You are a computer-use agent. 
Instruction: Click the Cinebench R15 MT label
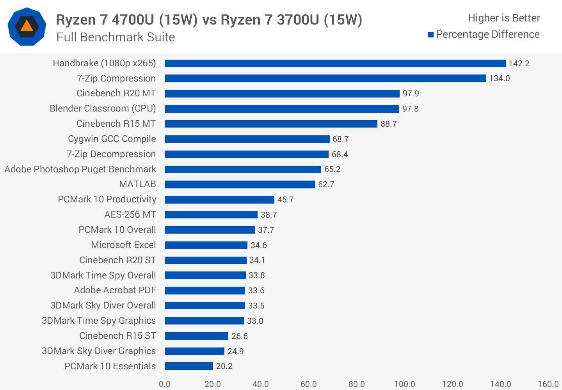click(116, 124)
